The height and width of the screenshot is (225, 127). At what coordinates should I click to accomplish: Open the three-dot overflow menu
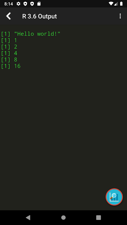(120, 16)
